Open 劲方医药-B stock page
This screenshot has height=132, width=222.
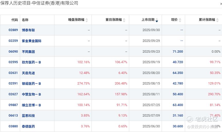[31, 62]
